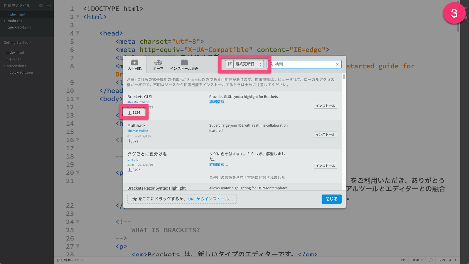Switch to the Installed extensions tab
The width and height of the screenshot is (469, 264).
coord(184,65)
